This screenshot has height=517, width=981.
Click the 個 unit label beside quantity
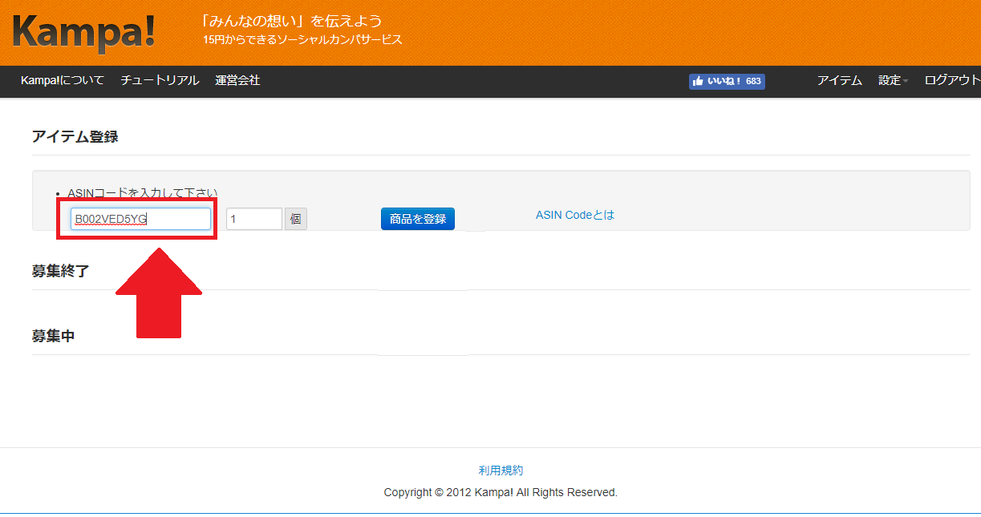click(x=296, y=219)
